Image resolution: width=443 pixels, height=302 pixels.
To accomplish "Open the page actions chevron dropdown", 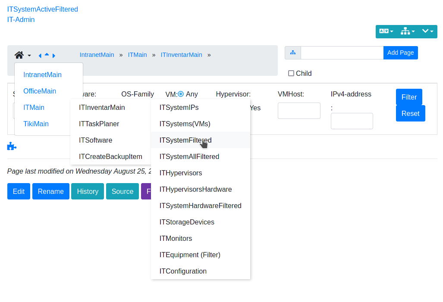I will (427, 31).
